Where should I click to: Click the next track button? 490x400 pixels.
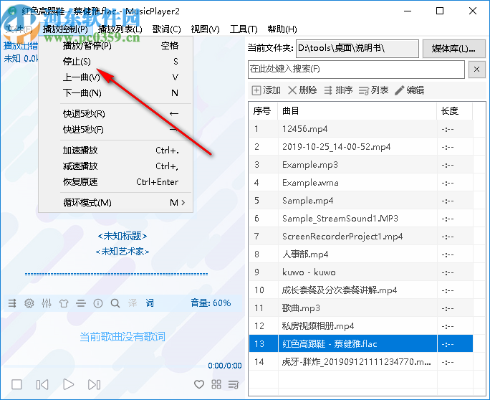coord(94,384)
